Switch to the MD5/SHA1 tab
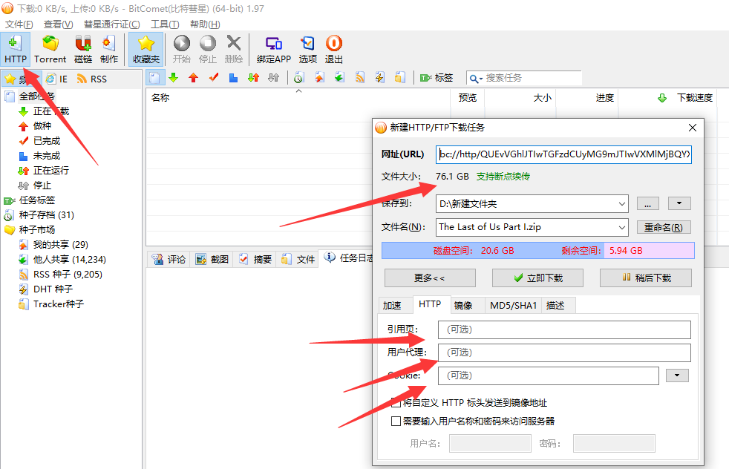729x469 pixels. coord(513,306)
